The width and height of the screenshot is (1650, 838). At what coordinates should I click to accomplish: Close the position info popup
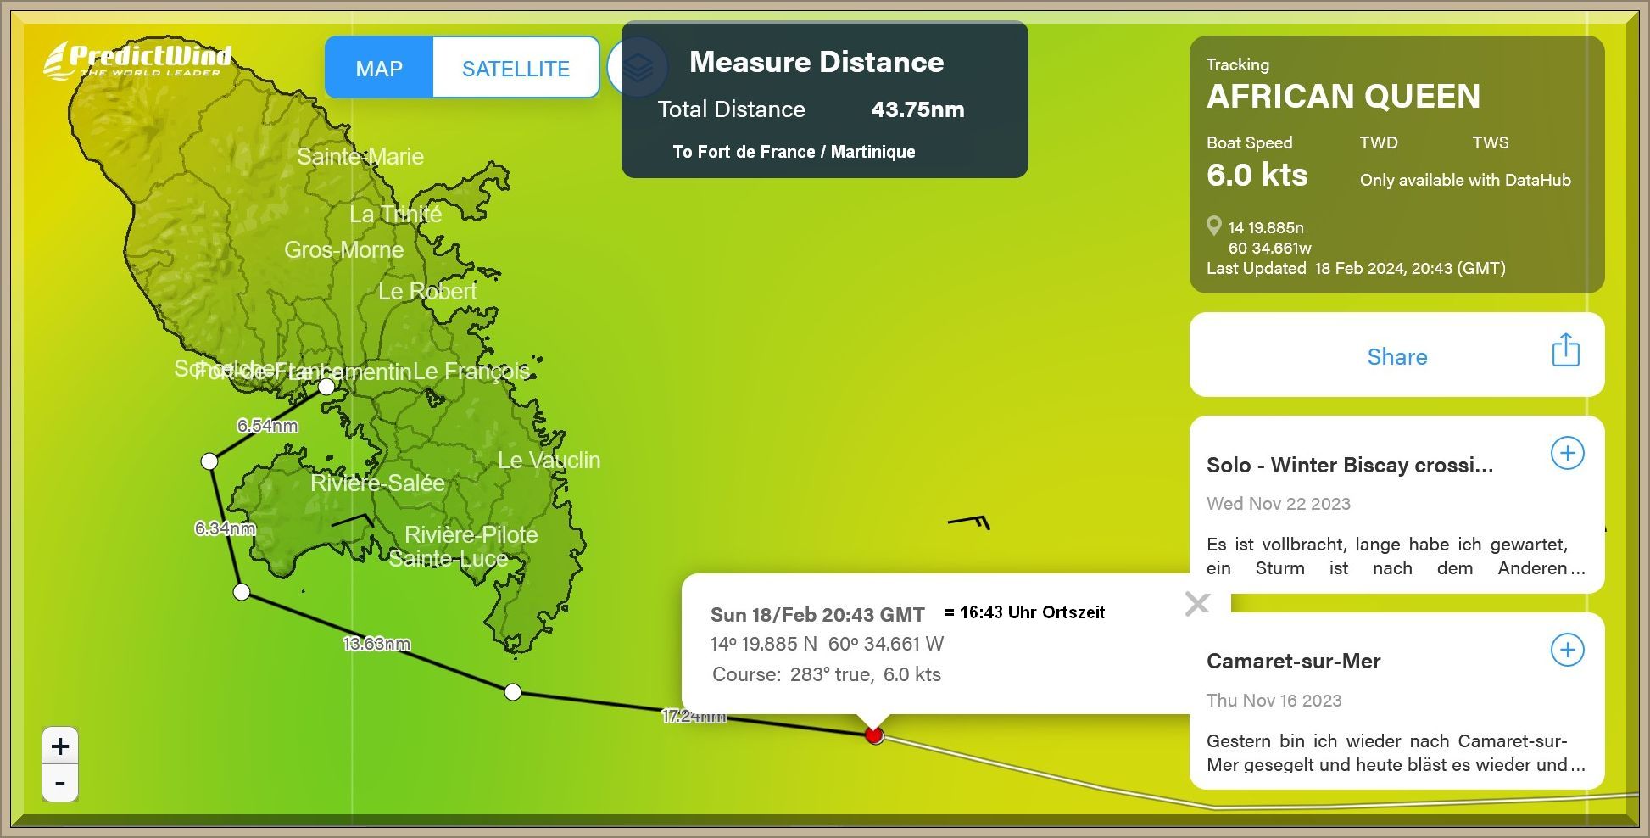[1196, 604]
